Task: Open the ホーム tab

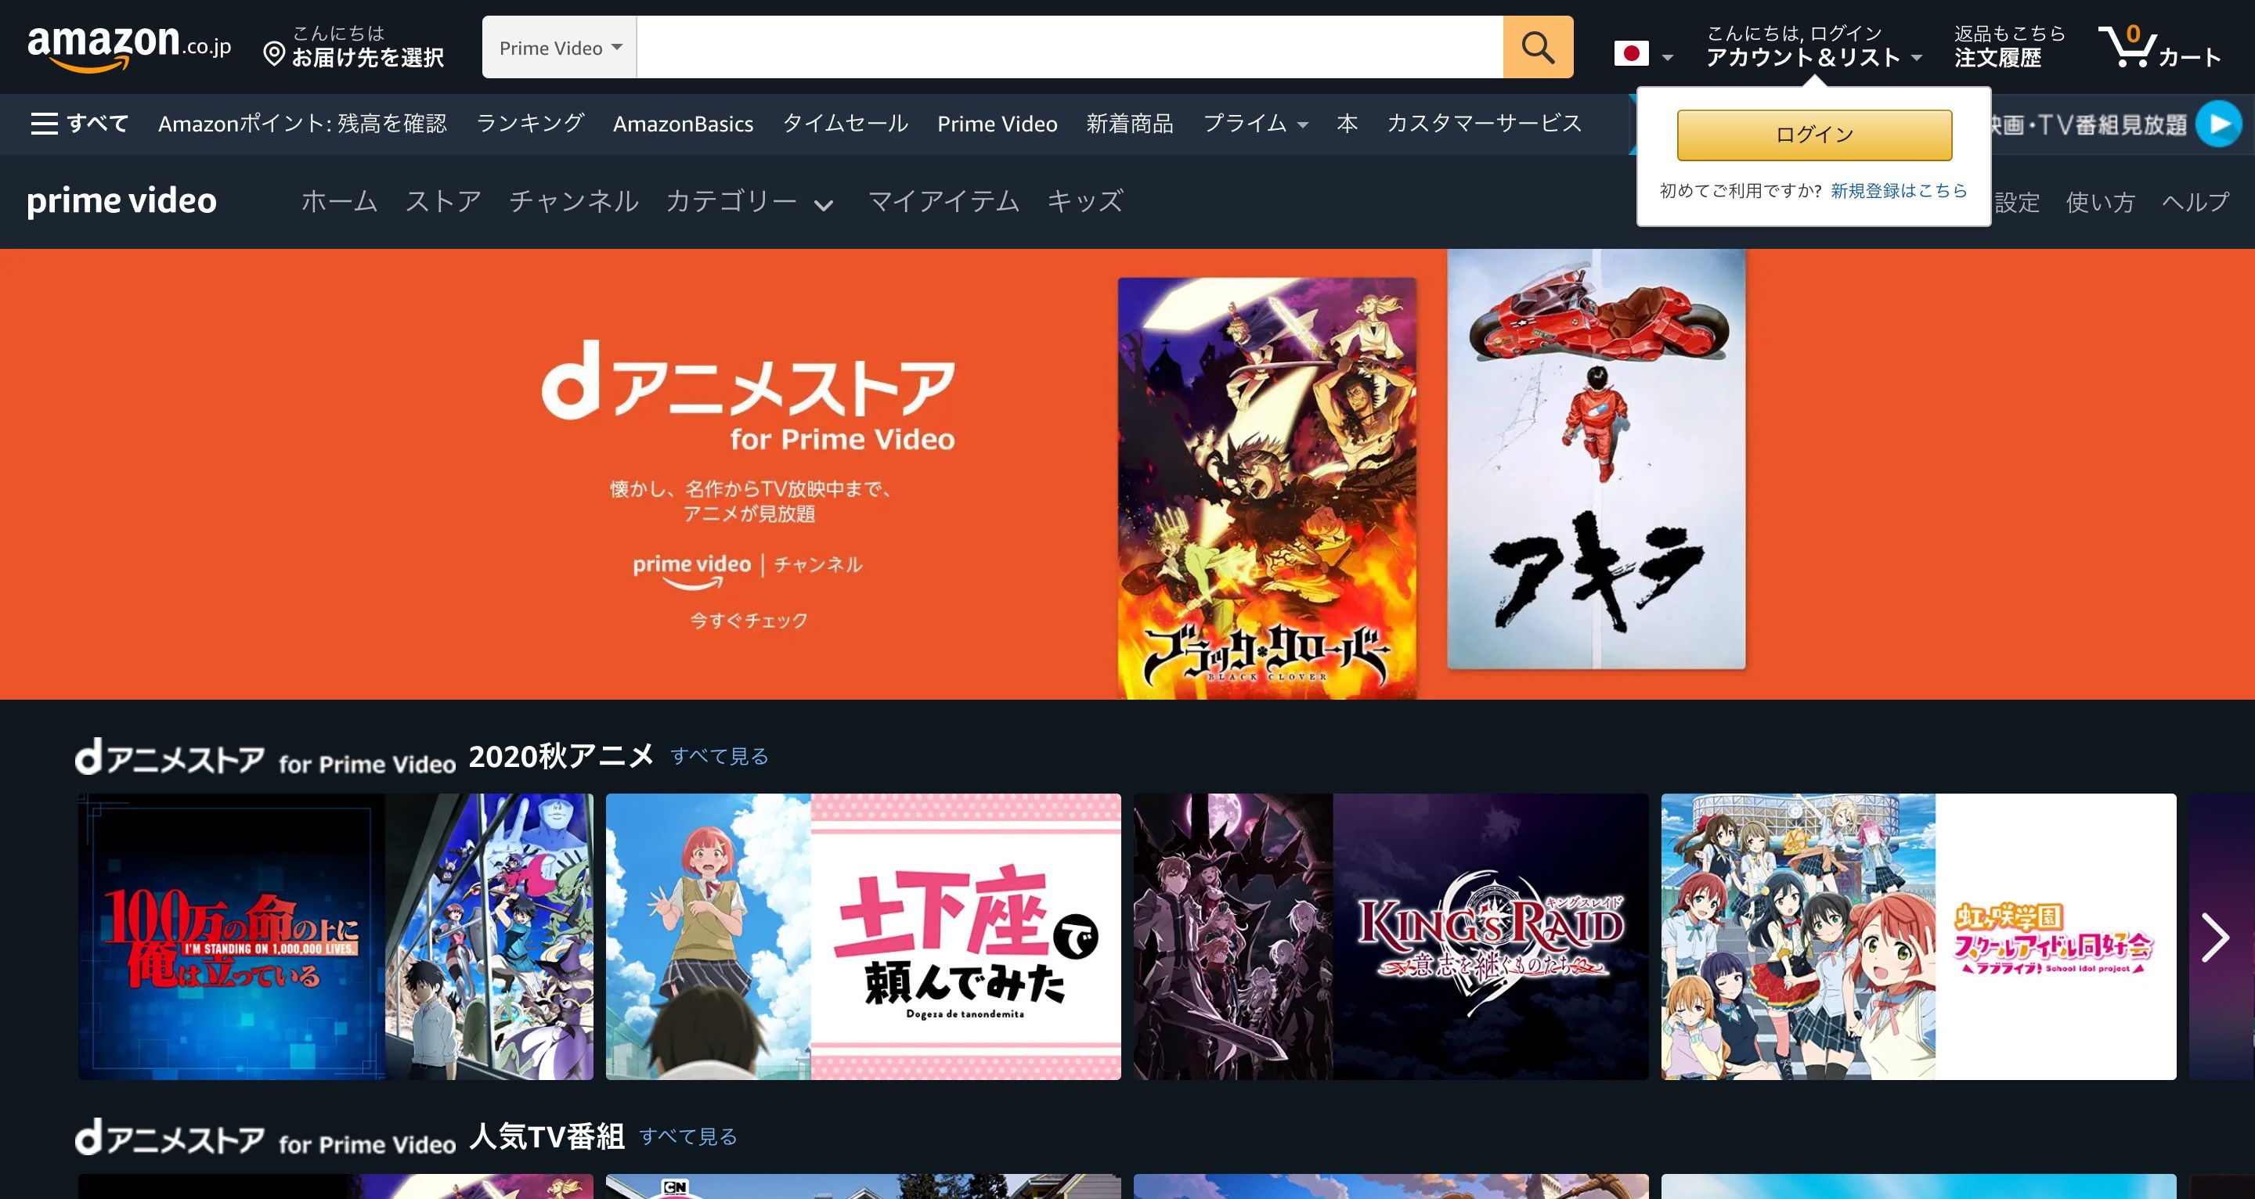Action: click(x=340, y=201)
